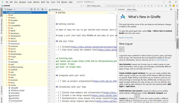This screenshot has height=103, width=179.
Task: Click the Run app play icon
Action: (138, 6)
